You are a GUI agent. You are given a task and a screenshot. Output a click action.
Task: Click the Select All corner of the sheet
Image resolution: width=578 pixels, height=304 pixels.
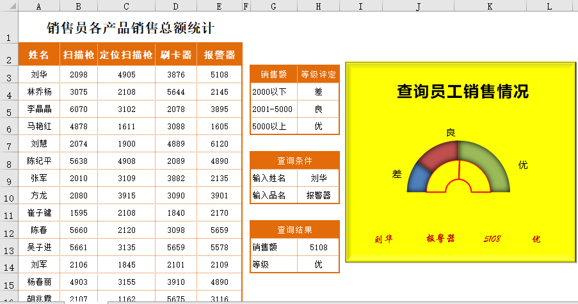tap(9, 6)
